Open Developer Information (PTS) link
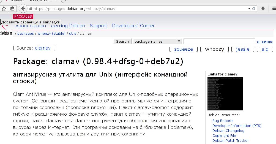This screenshot has height=144, width=276. coord(237,126)
